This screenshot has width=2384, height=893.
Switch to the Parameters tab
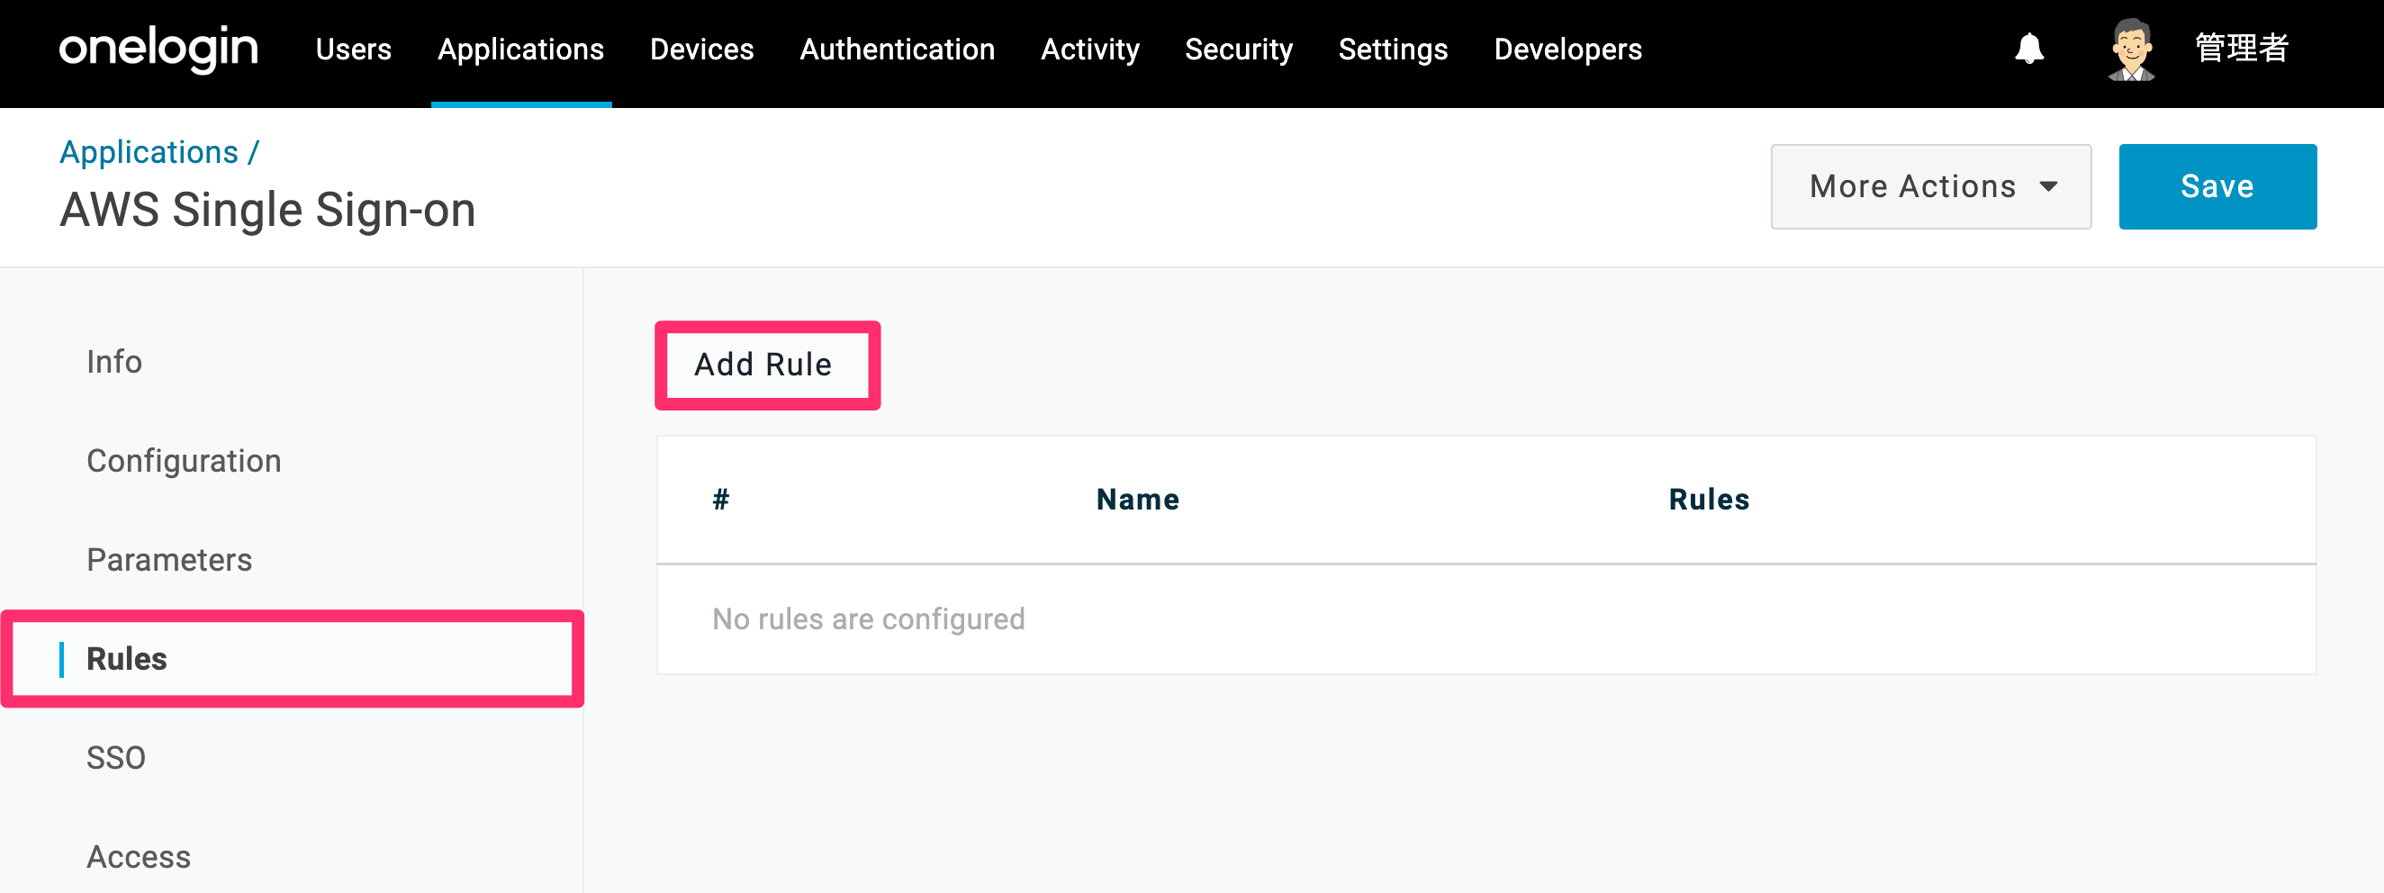tap(168, 560)
